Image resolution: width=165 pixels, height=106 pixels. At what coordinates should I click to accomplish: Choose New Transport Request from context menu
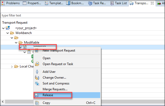pyautogui.click(x=67, y=50)
